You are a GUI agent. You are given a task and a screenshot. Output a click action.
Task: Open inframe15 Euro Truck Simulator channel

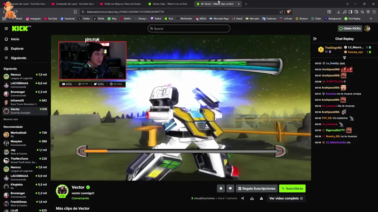[x=25, y=102]
